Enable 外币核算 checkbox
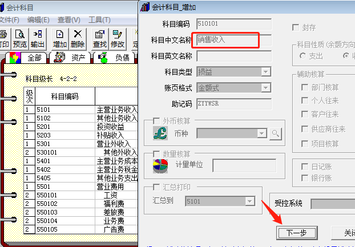Viewport: 355px width, 247px height. (156, 121)
